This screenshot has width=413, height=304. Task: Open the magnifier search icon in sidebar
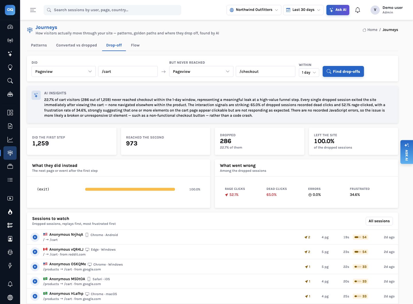point(10,81)
